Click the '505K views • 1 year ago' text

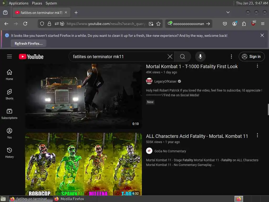click(163, 142)
